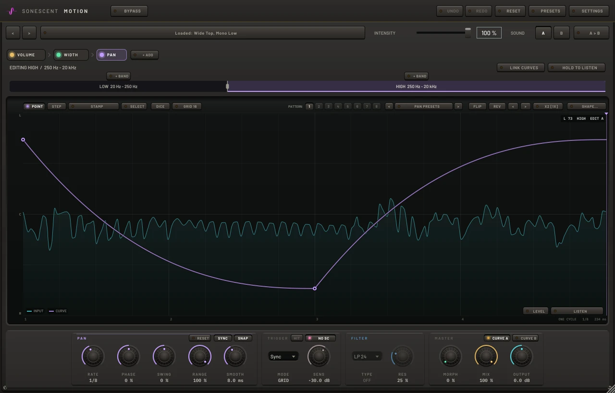
Task: Open the PAN PRESETS list
Action: coord(424,106)
